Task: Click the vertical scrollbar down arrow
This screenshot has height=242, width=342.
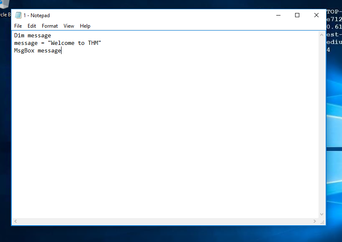Action: pyautogui.click(x=322, y=214)
